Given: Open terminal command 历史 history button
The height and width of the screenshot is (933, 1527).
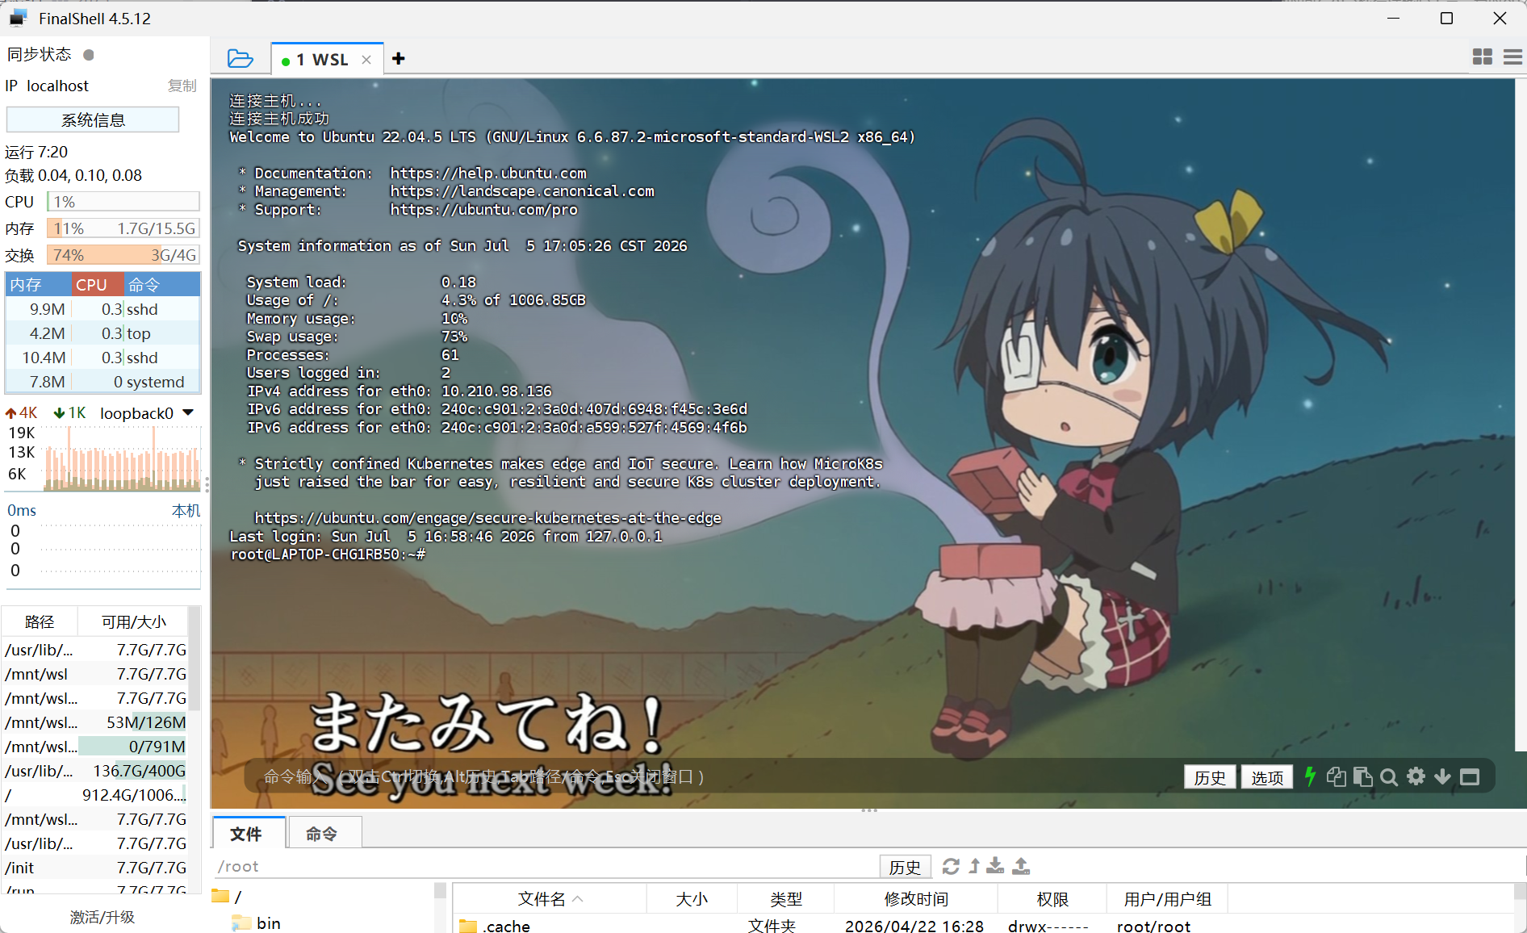Looking at the screenshot, I should [1210, 777].
